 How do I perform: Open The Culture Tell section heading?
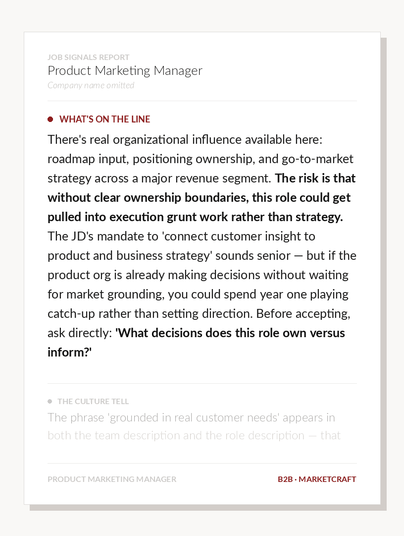pyautogui.click(x=93, y=401)
